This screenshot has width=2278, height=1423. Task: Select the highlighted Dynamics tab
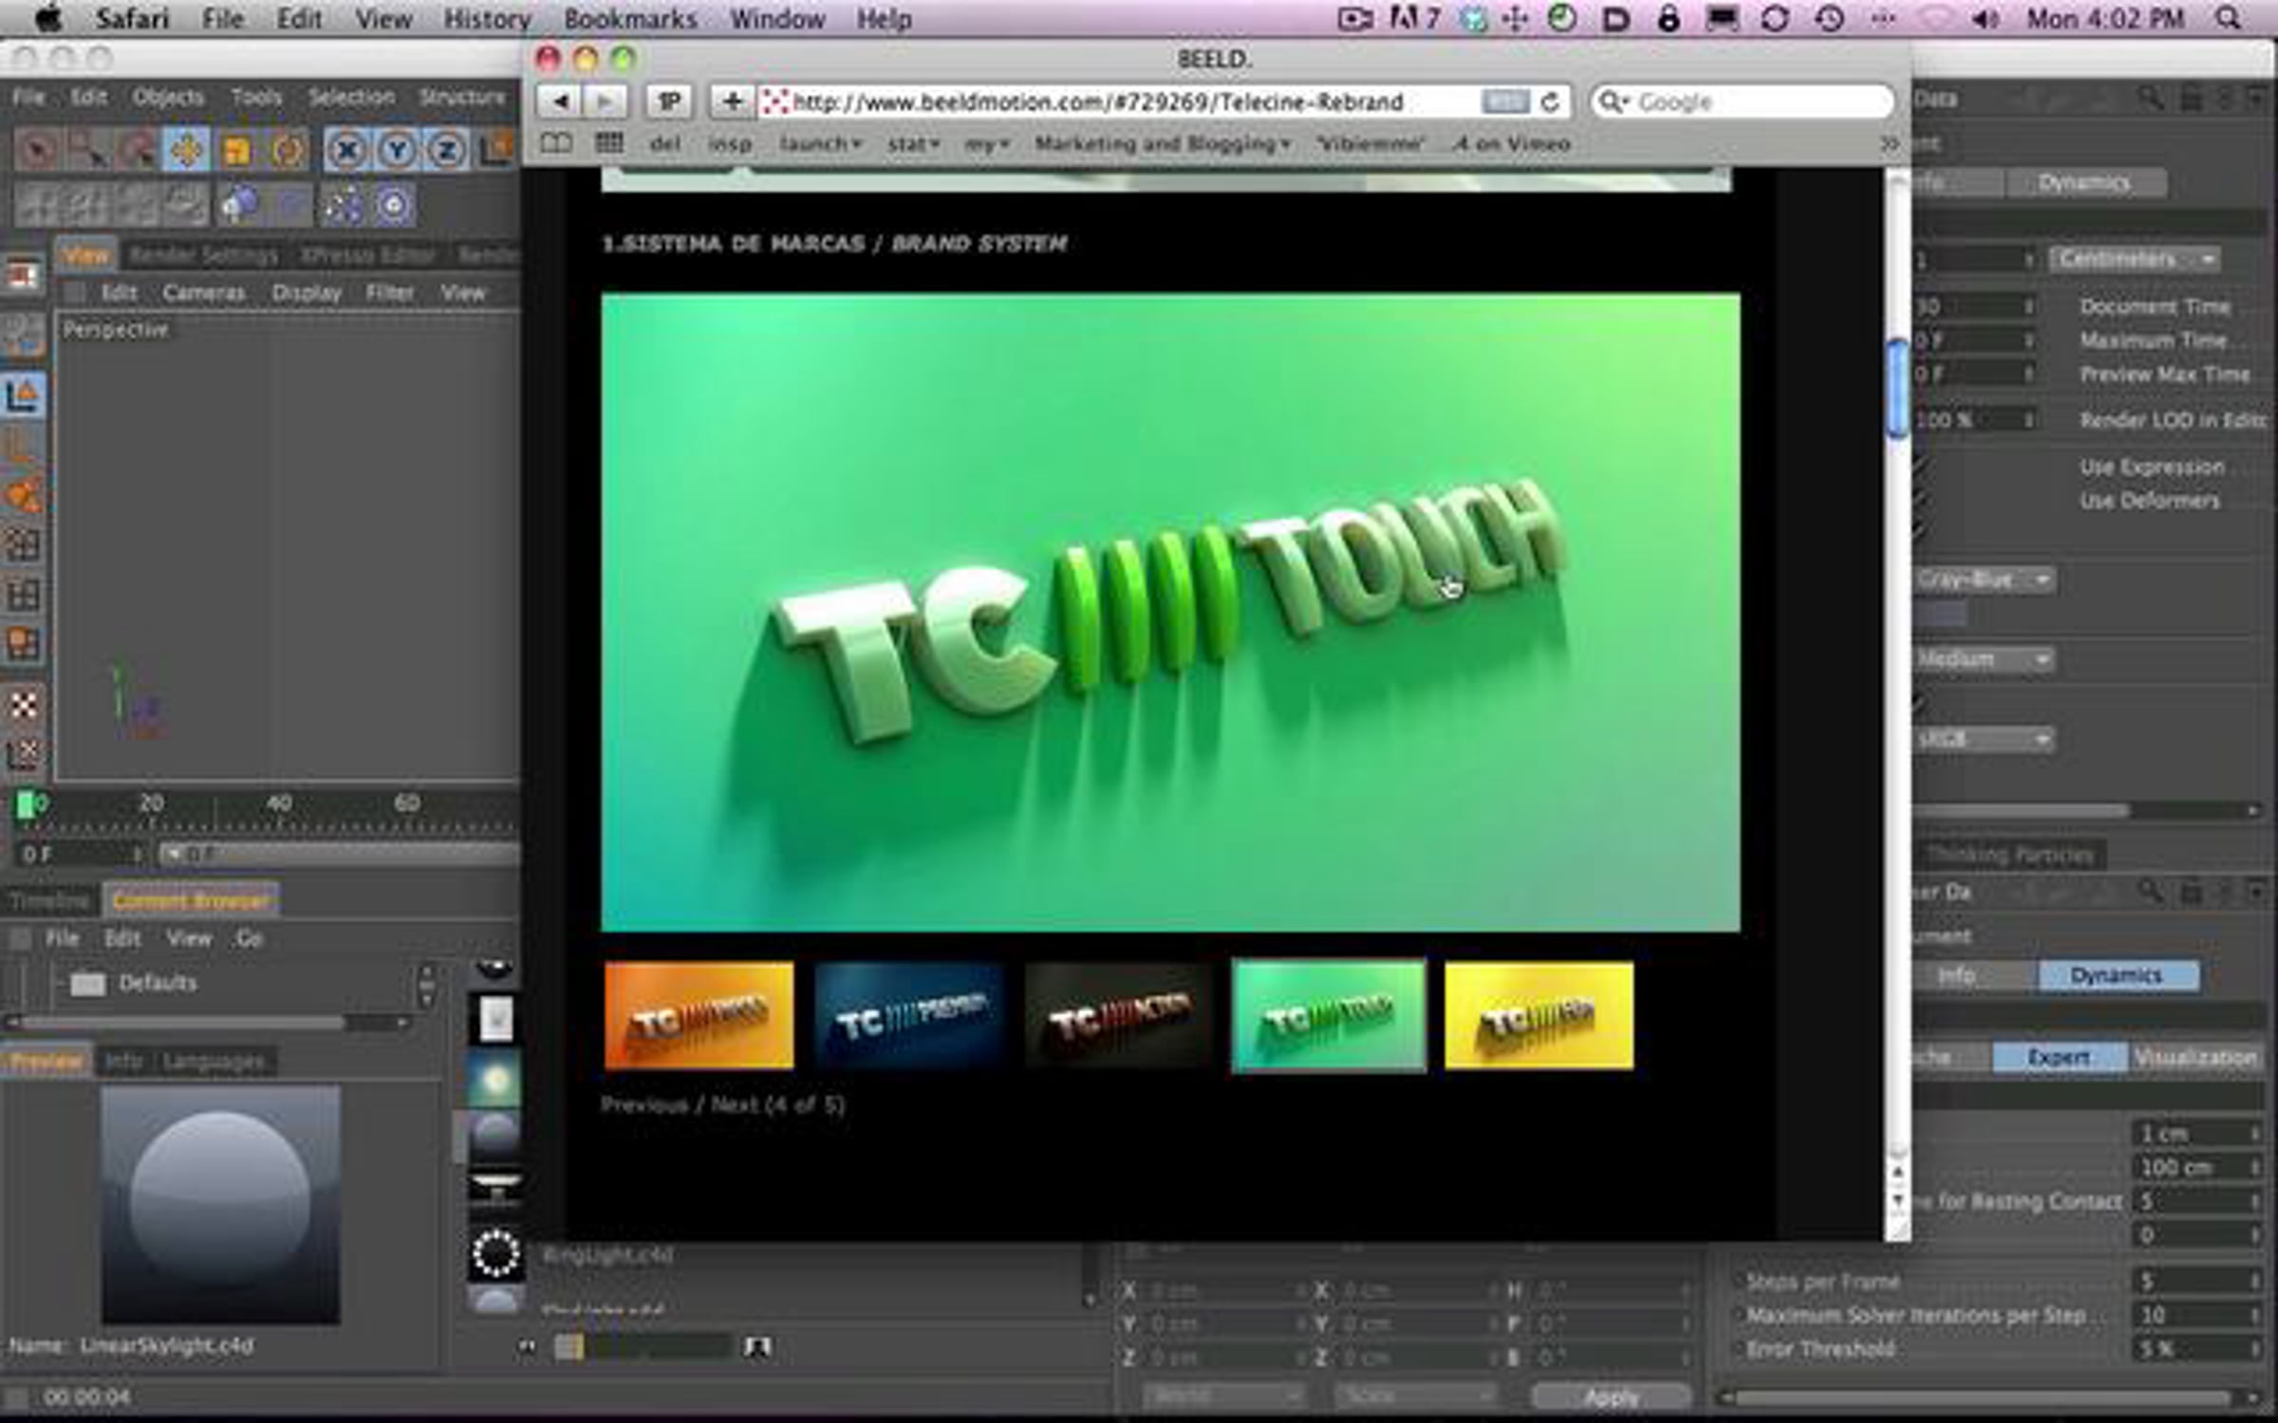point(2118,975)
